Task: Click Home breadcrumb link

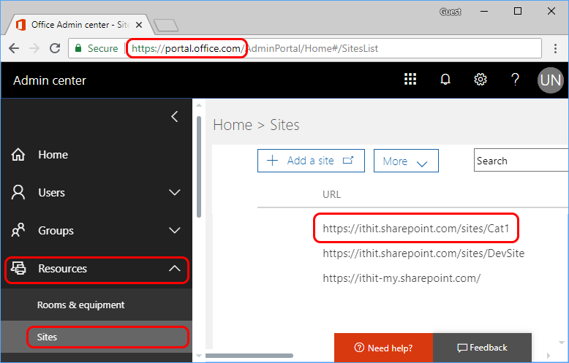Action: click(233, 125)
